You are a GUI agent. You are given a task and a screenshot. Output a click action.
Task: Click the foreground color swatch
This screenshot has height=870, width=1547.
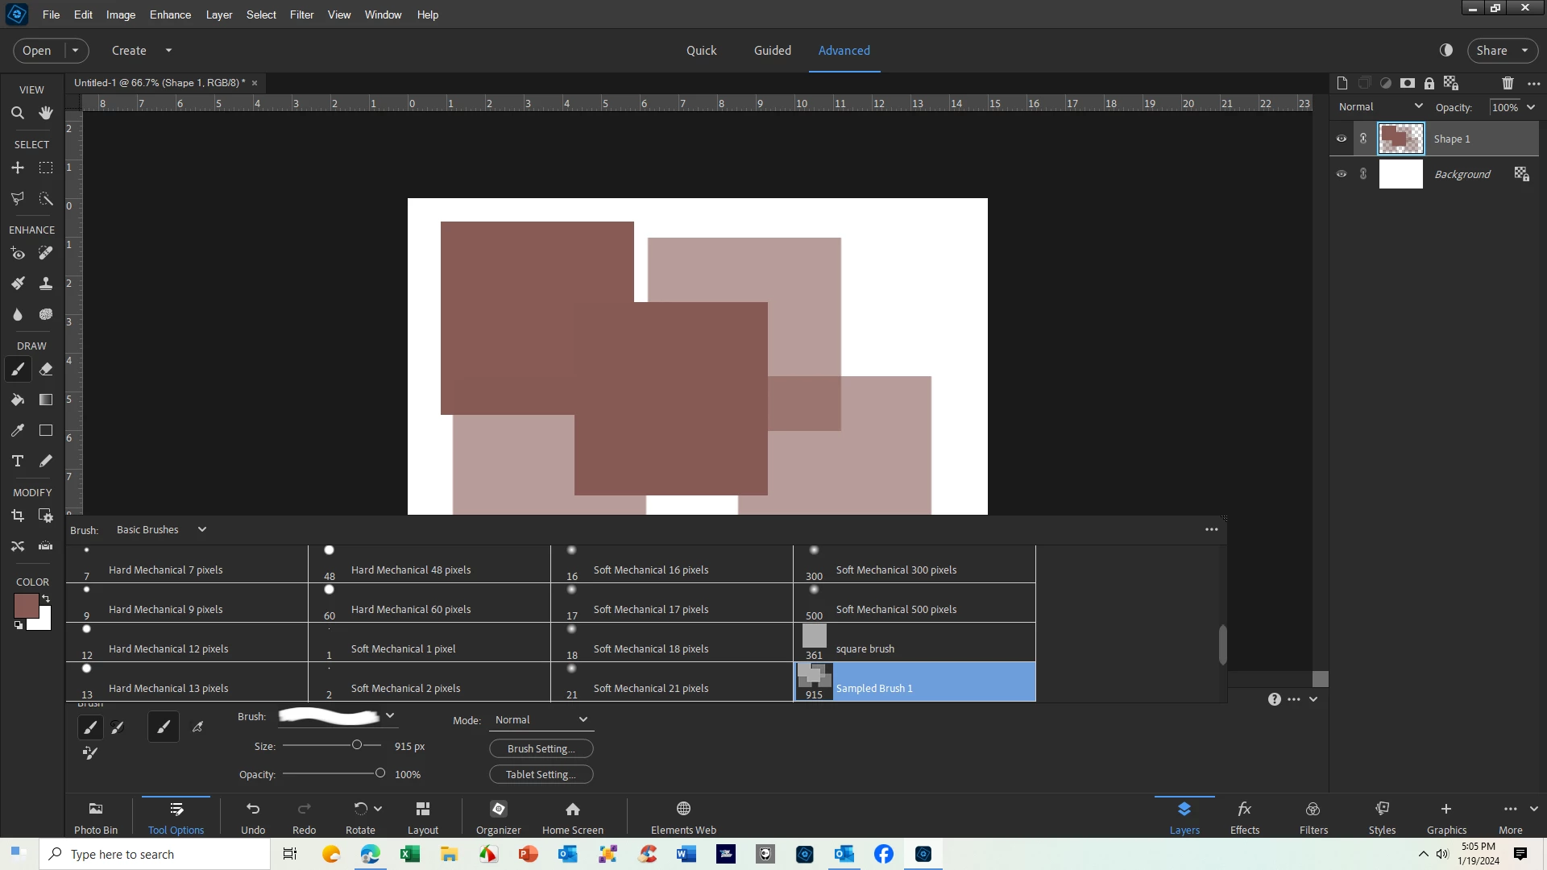(25, 605)
